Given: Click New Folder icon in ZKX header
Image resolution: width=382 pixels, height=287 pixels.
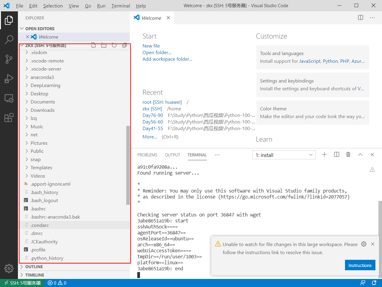Looking at the screenshot, I should [x=104, y=45].
